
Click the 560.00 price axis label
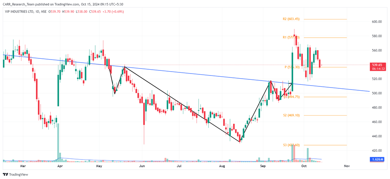click(377, 51)
